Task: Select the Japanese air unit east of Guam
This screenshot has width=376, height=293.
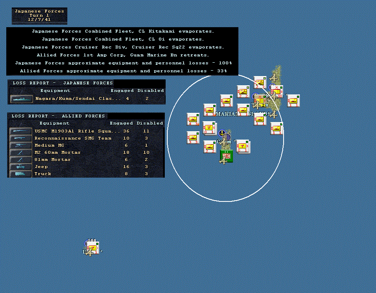Action: tap(243, 146)
